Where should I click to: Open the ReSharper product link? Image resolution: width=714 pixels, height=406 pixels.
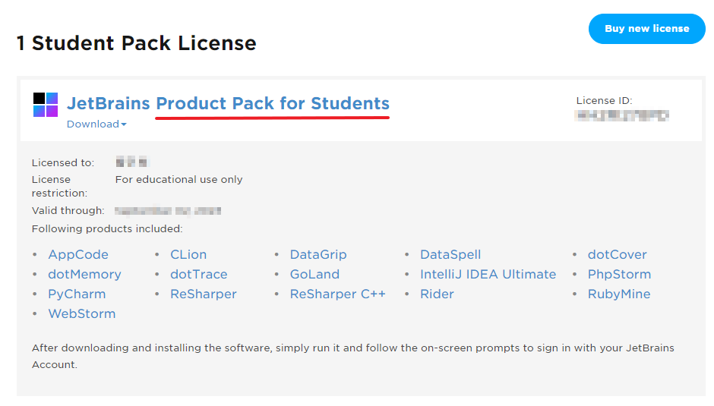(x=204, y=294)
